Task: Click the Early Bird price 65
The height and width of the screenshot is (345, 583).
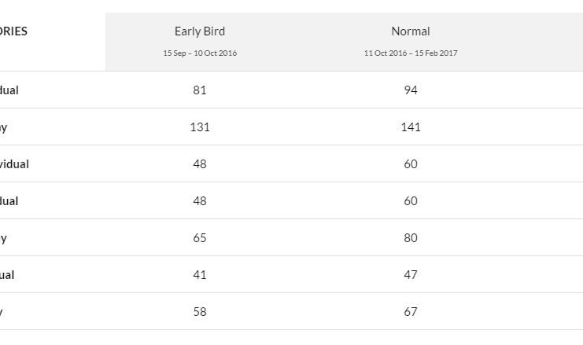Action: [x=200, y=238]
